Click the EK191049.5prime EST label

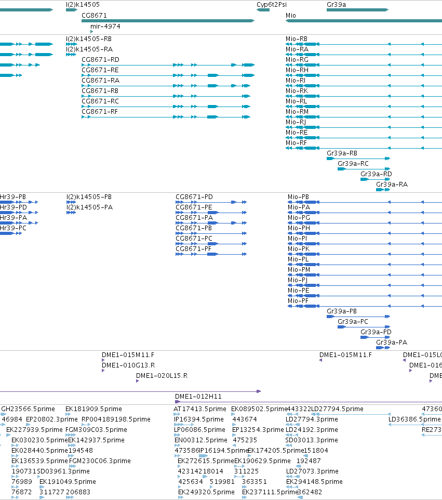tap(68, 482)
